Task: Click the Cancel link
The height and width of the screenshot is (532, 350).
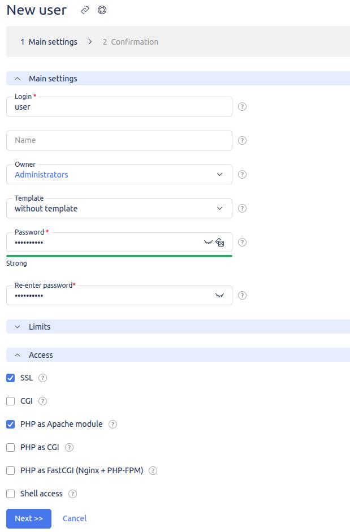Action: pyautogui.click(x=75, y=518)
